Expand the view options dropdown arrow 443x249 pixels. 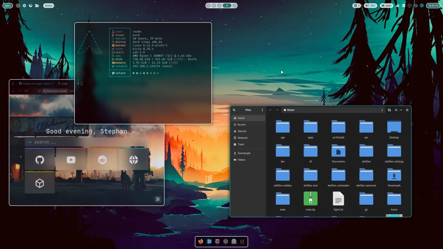coord(401,110)
